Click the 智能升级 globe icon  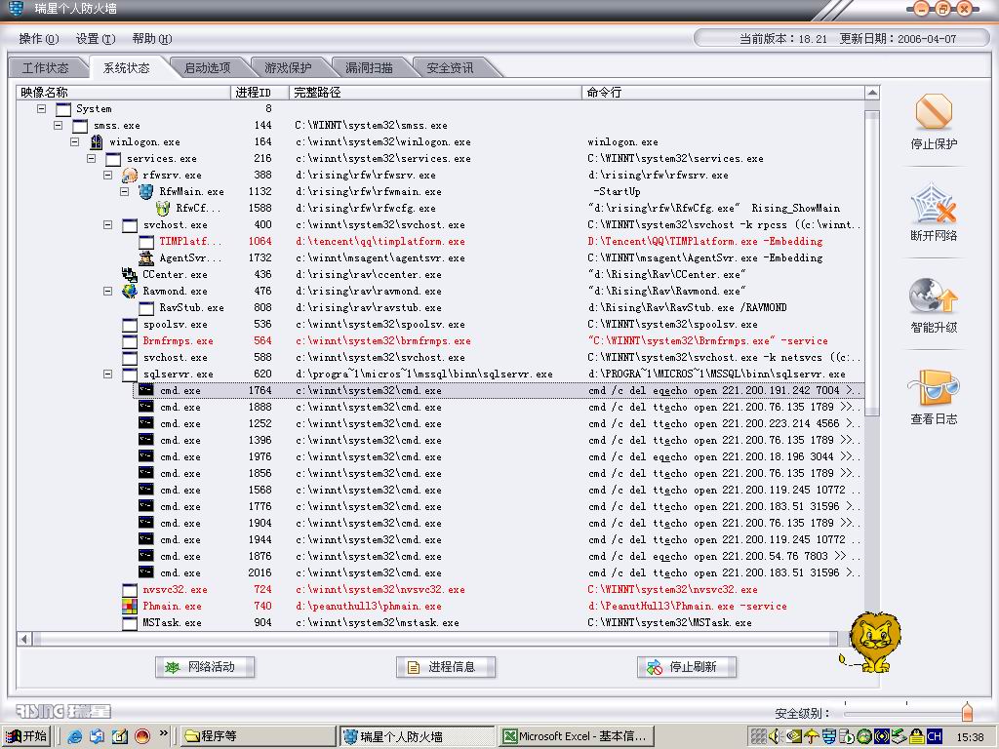(934, 295)
